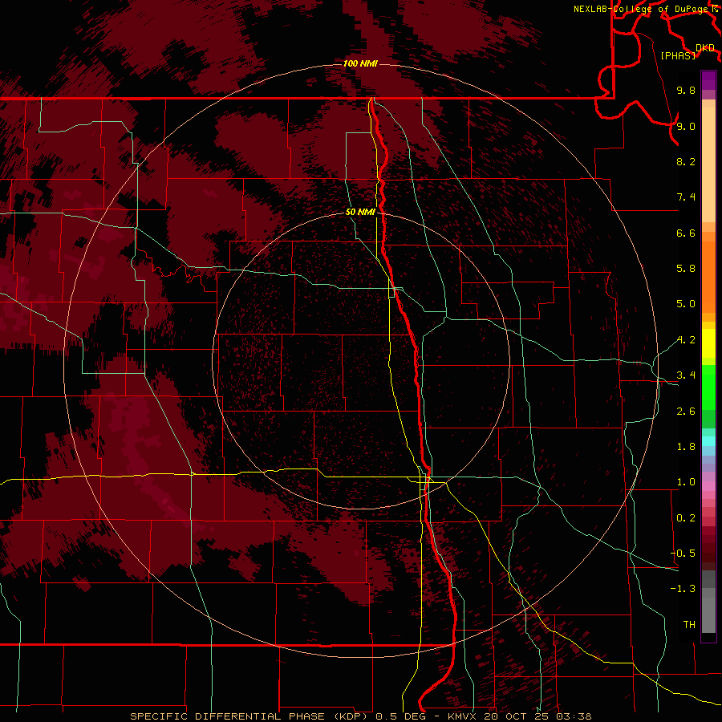Click the -1.3 scale value
The width and height of the screenshot is (722, 722).
point(683,589)
